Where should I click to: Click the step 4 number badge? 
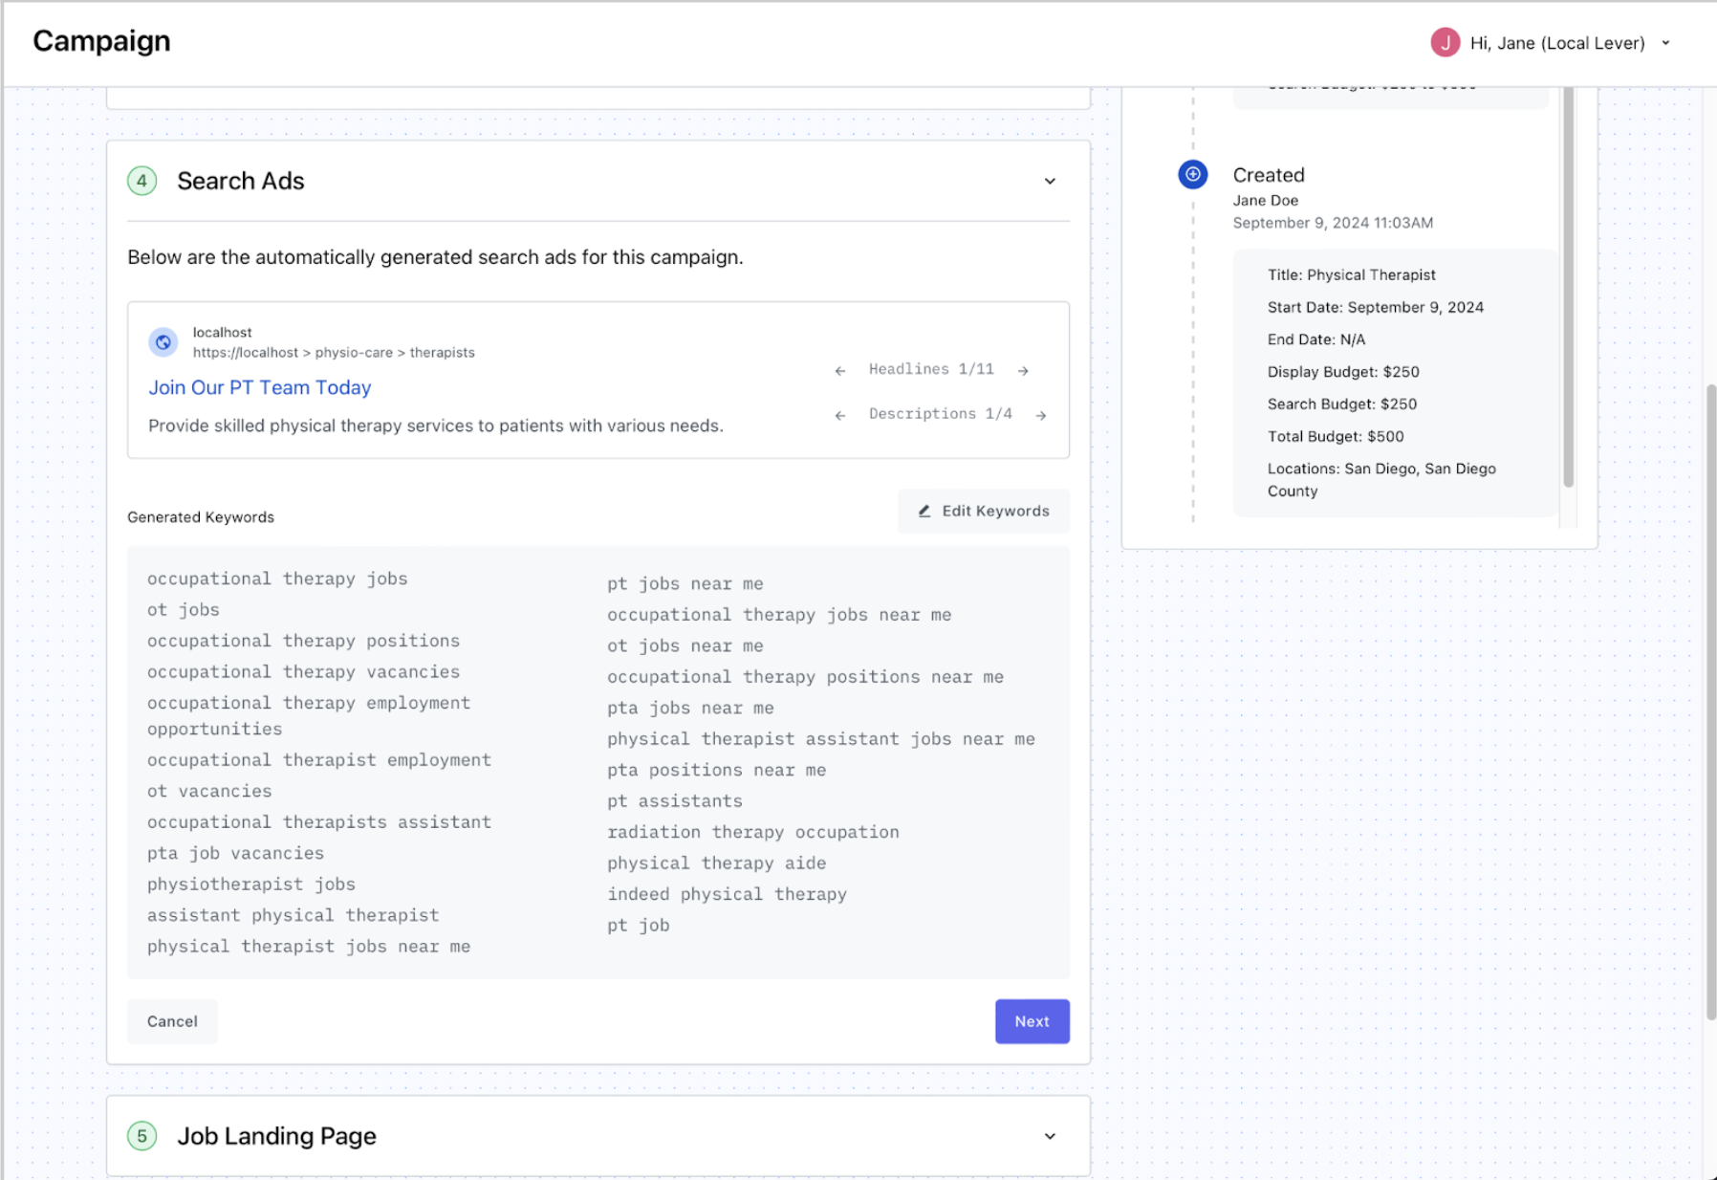point(142,181)
